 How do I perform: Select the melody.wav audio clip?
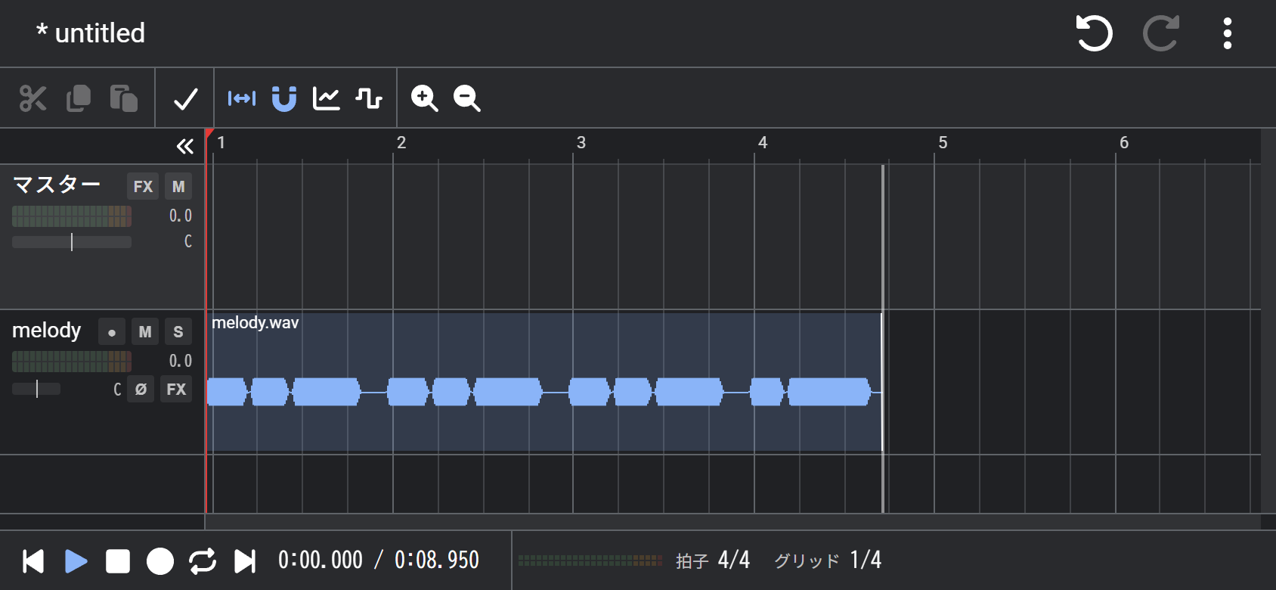point(544,381)
